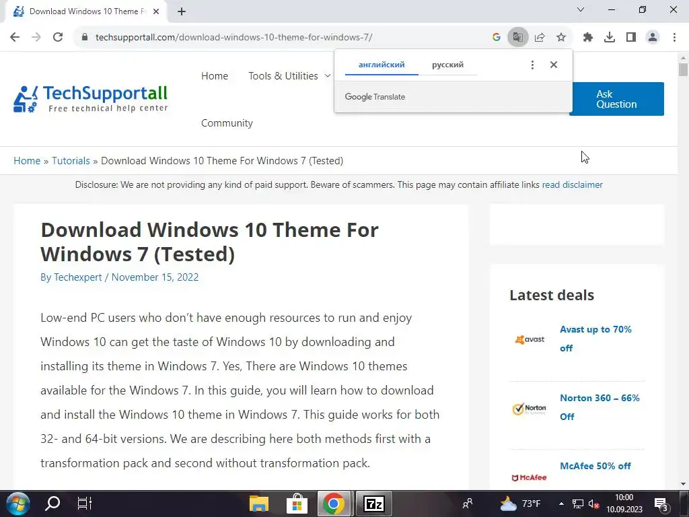Image resolution: width=689 pixels, height=517 pixels.
Task: Switch to Chrome on taskbar
Action: (334, 504)
